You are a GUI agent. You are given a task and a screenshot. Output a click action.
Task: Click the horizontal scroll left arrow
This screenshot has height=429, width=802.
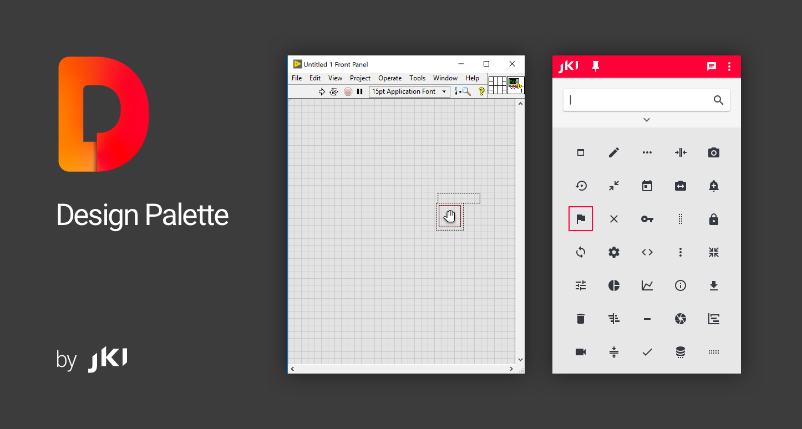click(292, 369)
